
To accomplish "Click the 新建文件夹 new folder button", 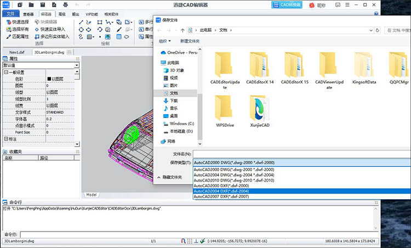I will pyautogui.click(x=190, y=41).
